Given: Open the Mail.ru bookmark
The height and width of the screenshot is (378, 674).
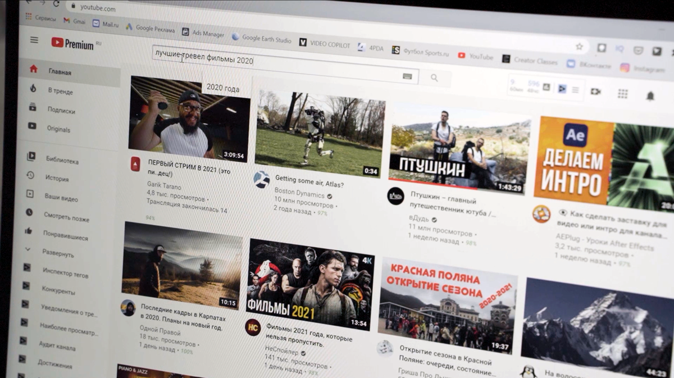Looking at the screenshot, I should tap(106, 24).
